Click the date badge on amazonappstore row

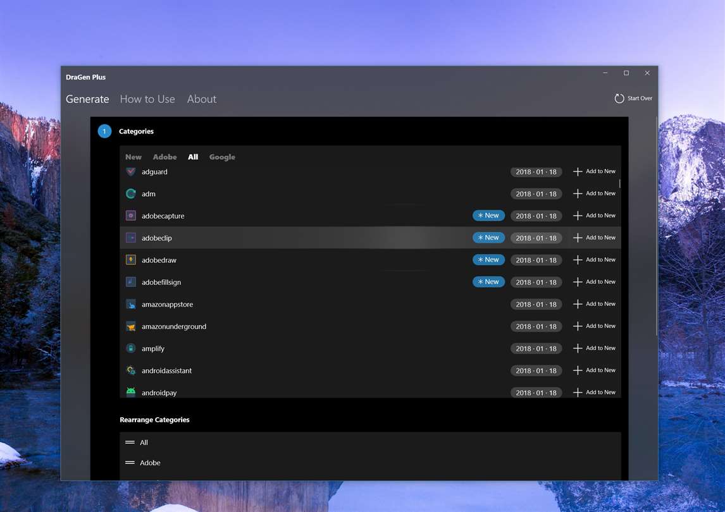(536, 304)
